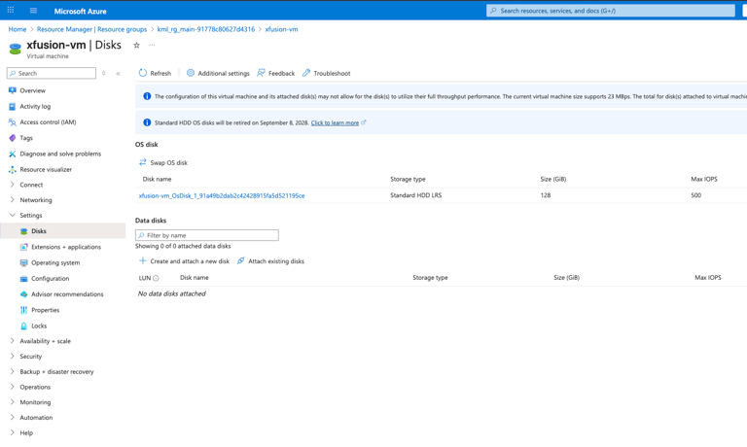Viewport: 747px width, 447px height.
Task: Click the info icon on HDD retirement notice
Action: tap(147, 122)
